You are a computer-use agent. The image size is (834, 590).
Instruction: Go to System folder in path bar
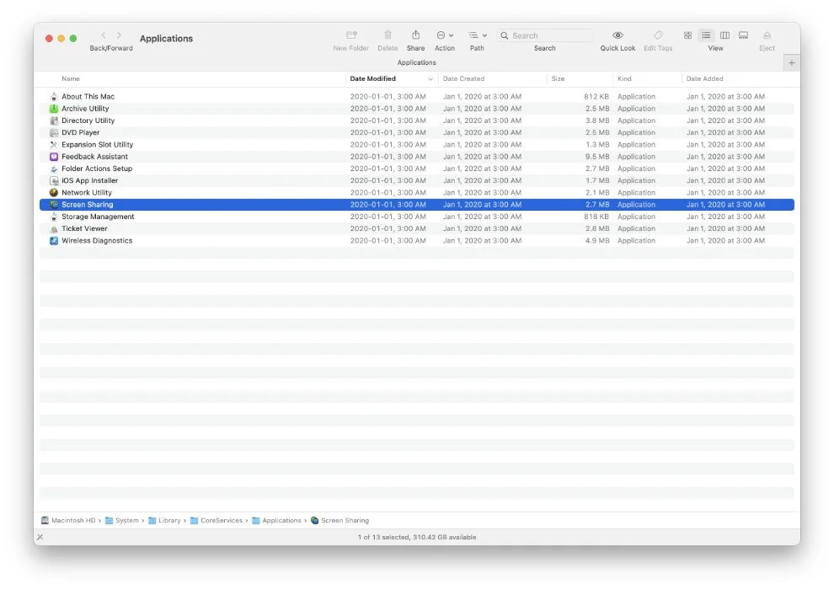point(122,520)
